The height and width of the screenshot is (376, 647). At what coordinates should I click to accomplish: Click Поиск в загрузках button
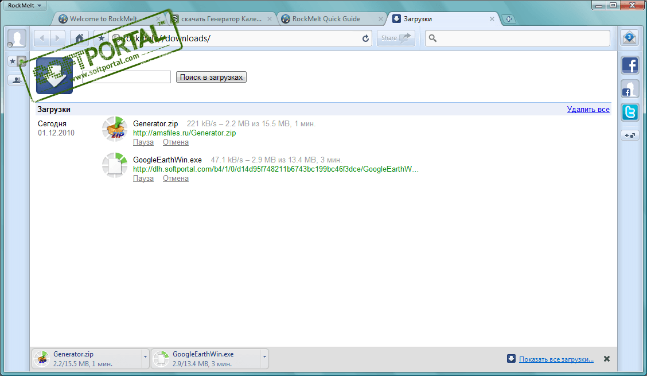211,77
